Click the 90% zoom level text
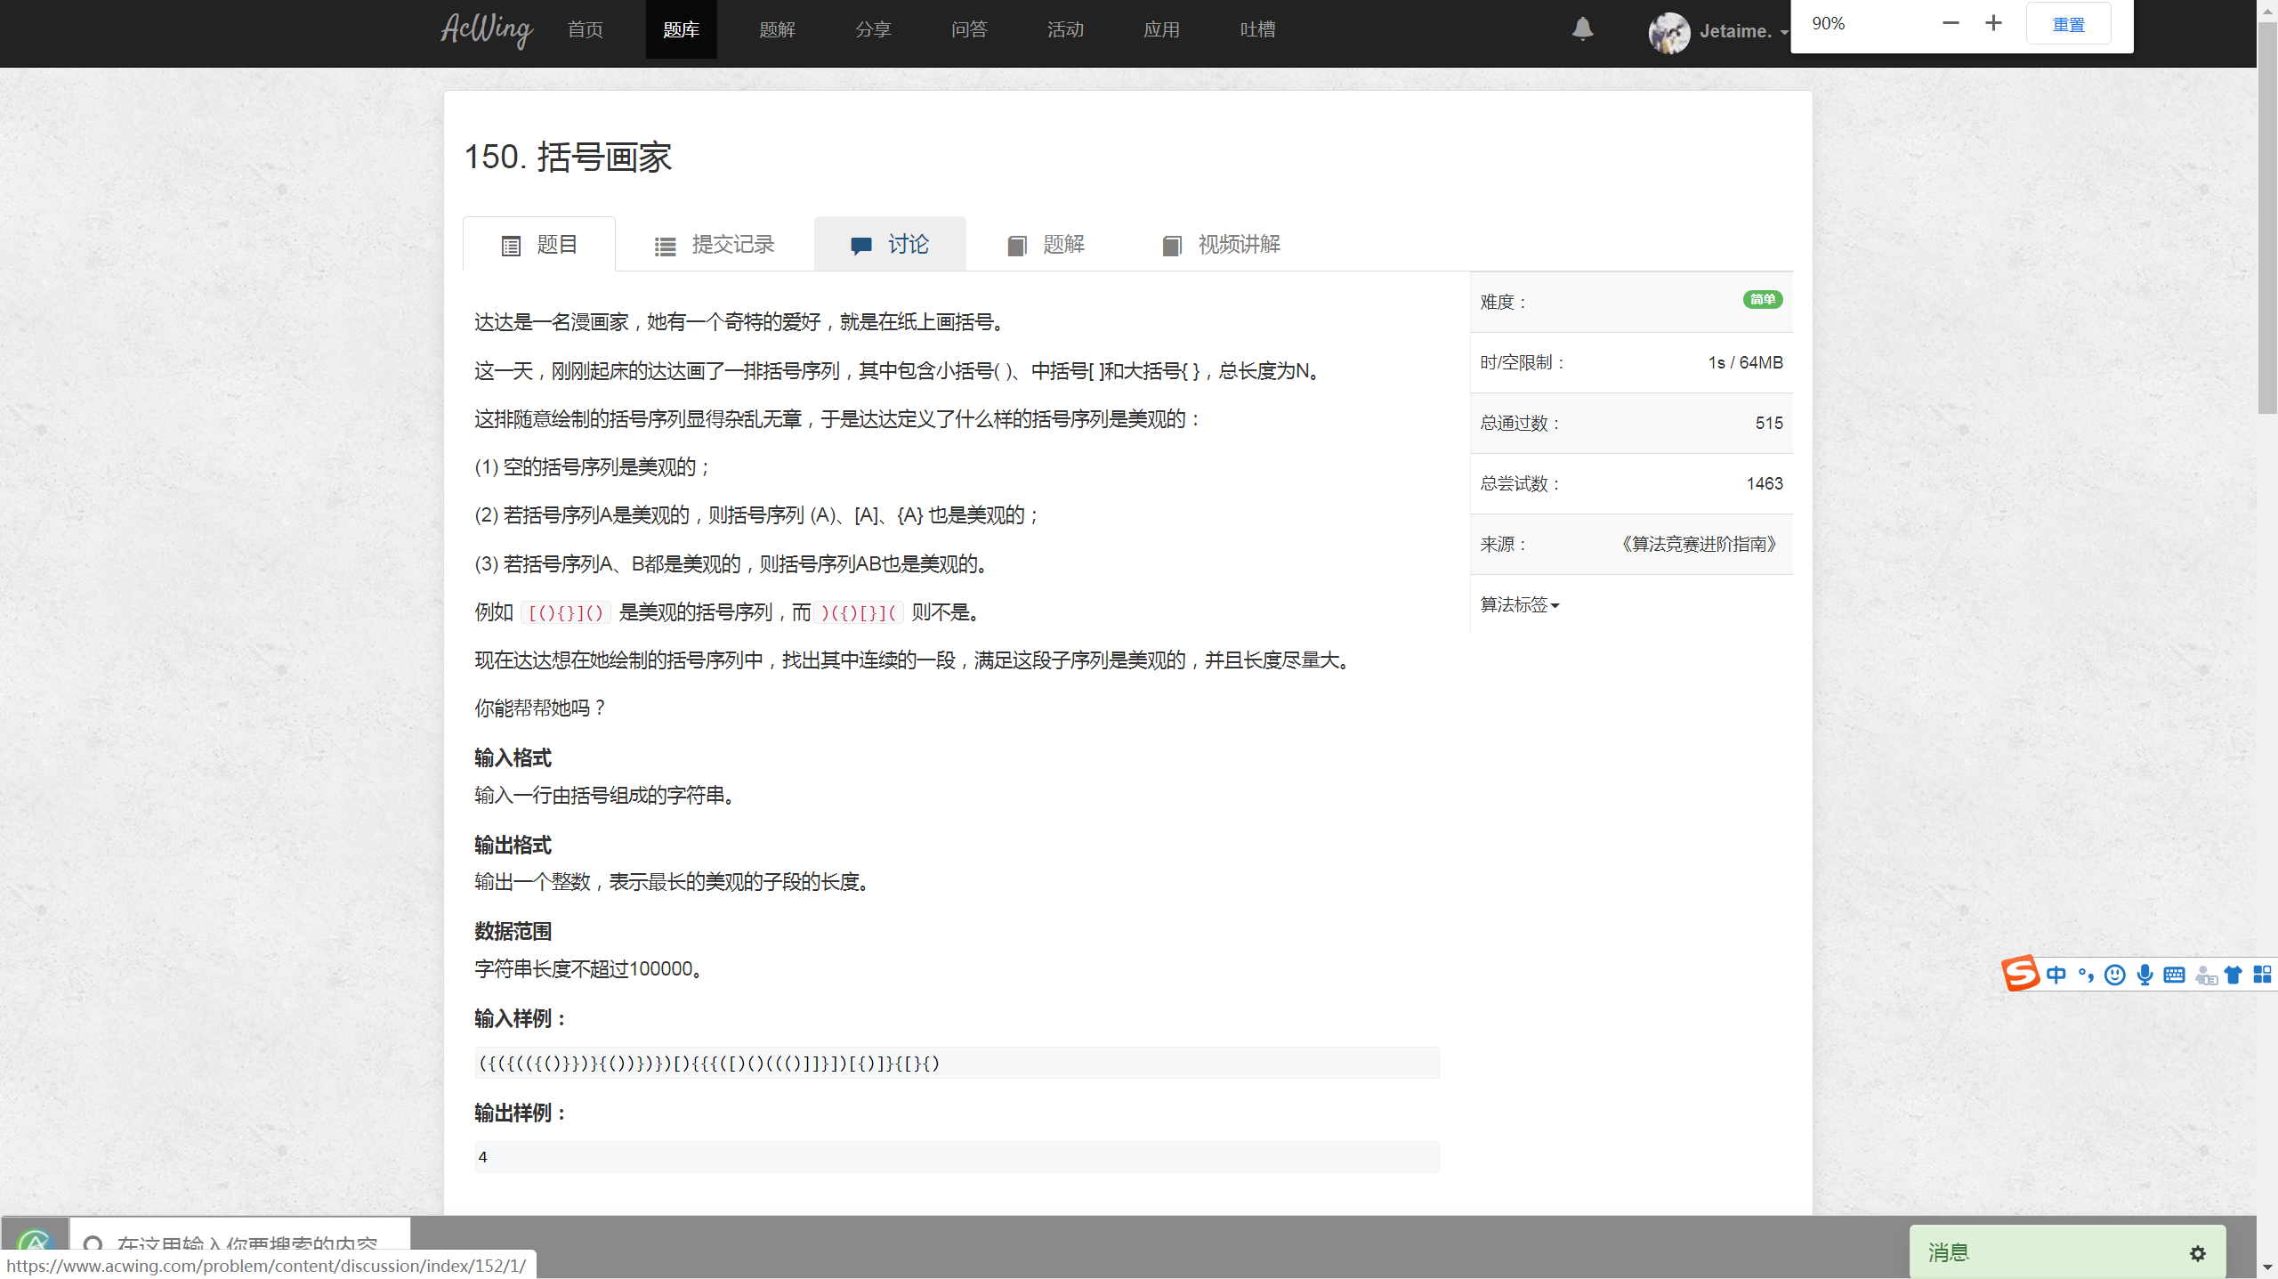Viewport: 2278px width, 1279px height. tap(1829, 23)
